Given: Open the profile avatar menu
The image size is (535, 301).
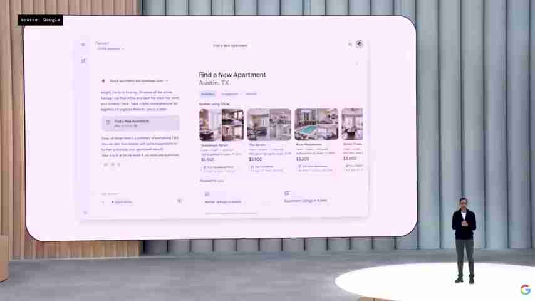Looking at the screenshot, I should (359, 44).
